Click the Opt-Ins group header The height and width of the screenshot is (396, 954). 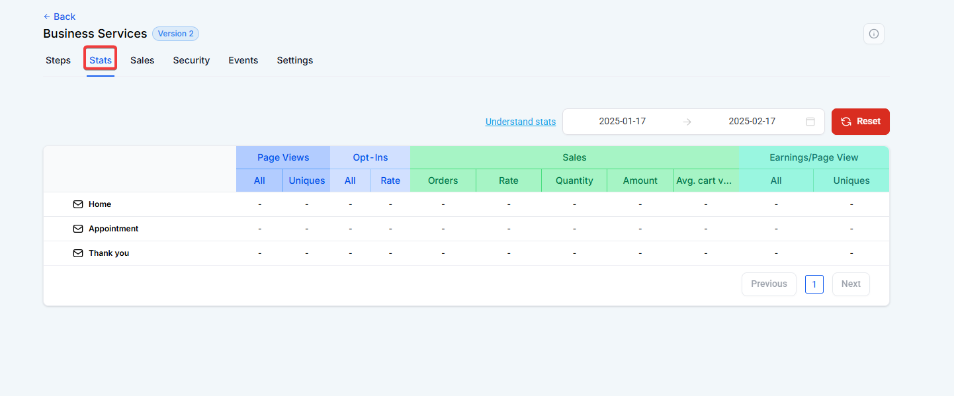[x=370, y=157]
